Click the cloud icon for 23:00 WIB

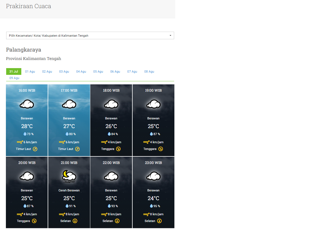pyautogui.click(x=153, y=176)
